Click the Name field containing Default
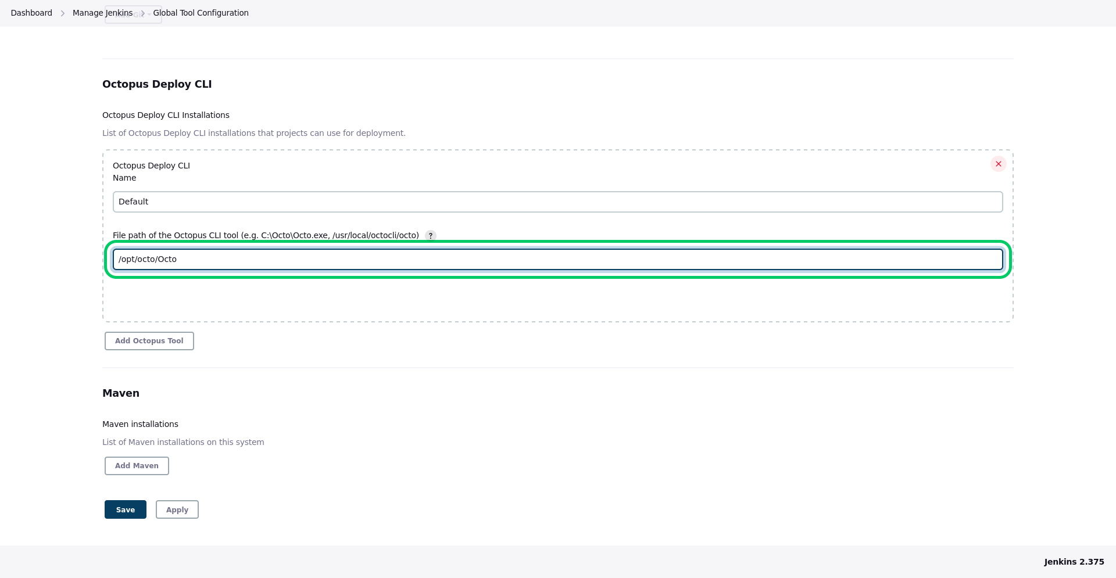 (557, 202)
